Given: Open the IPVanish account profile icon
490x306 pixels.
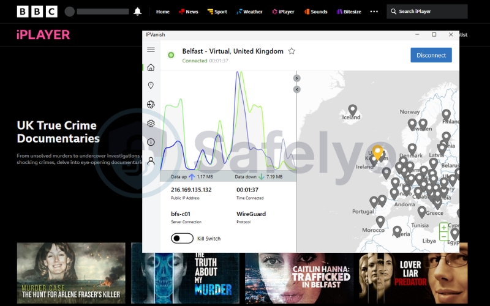Looking at the screenshot, I should 151,161.
